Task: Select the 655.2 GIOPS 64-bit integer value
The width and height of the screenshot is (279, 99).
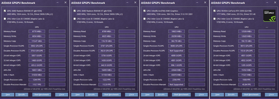Action: pyautogui.click(x=37, y=65)
